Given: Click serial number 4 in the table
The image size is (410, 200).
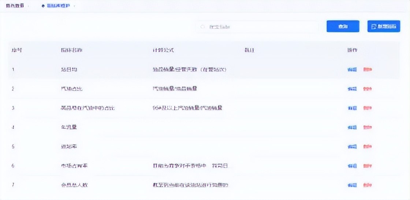Looking at the screenshot, I should (13, 127).
